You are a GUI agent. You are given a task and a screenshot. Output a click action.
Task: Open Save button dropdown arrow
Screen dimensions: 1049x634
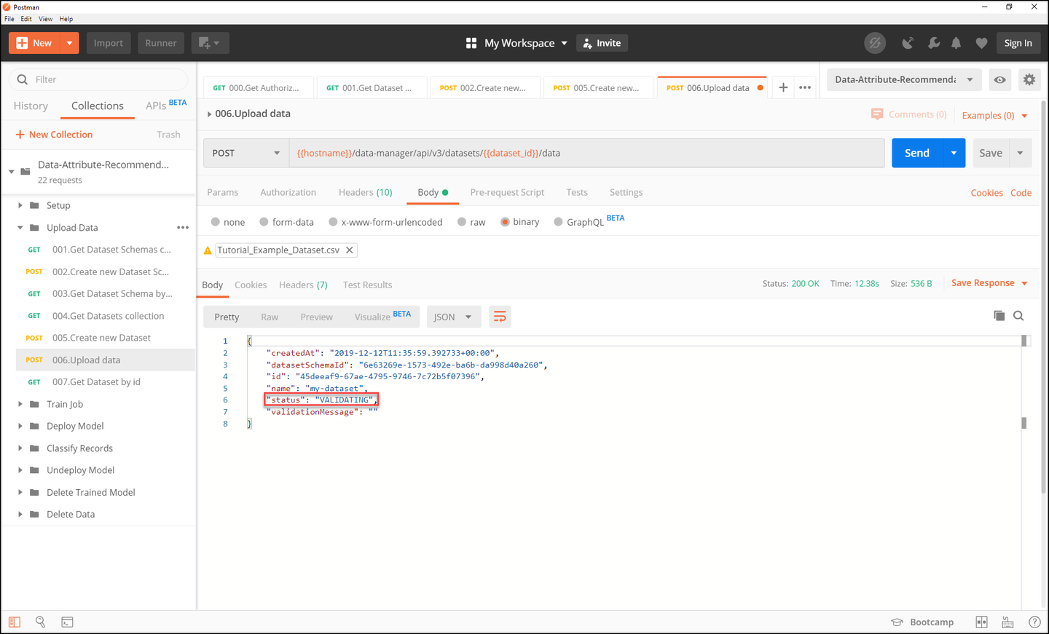[x=1020, y=153]
